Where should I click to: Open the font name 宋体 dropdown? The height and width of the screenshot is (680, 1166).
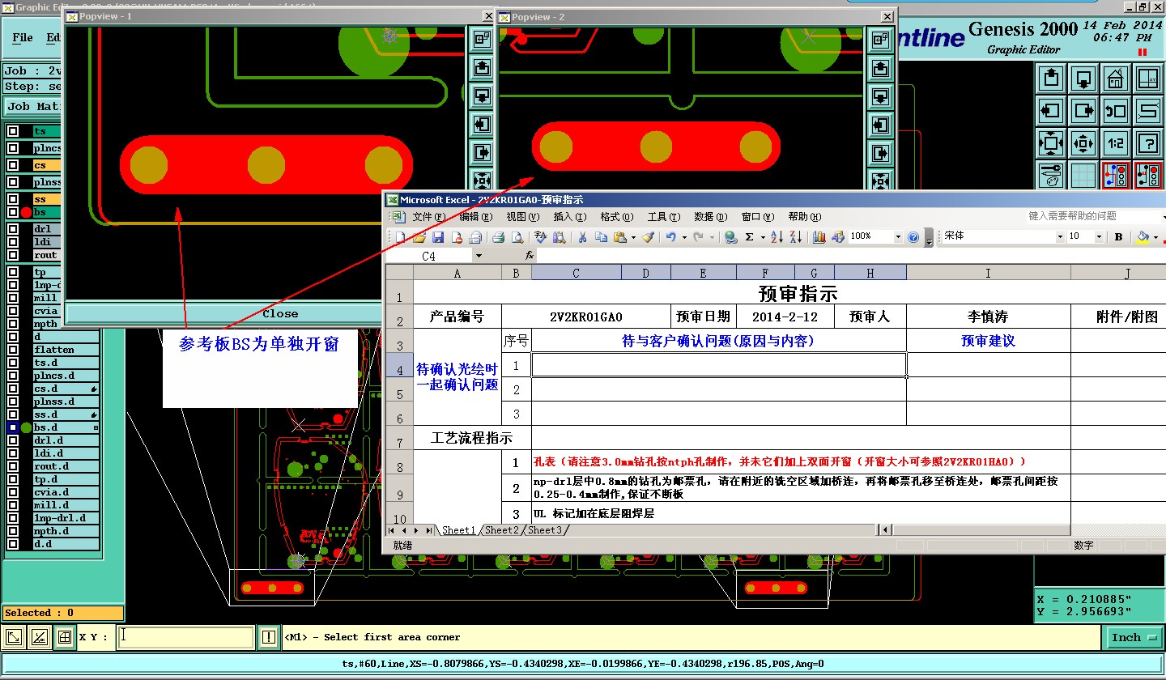click(1060, 237)
